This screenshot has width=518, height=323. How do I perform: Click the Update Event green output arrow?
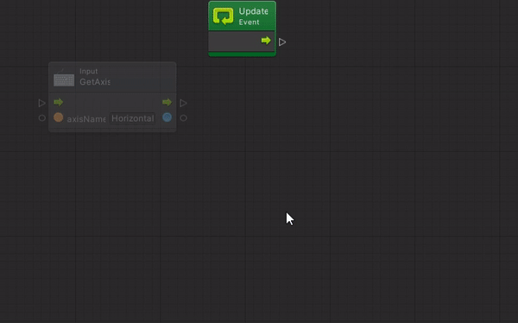coord(266,41)
